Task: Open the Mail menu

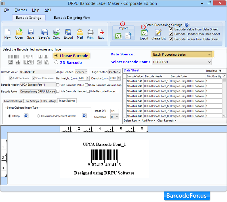Action: [x=48, y=10]
